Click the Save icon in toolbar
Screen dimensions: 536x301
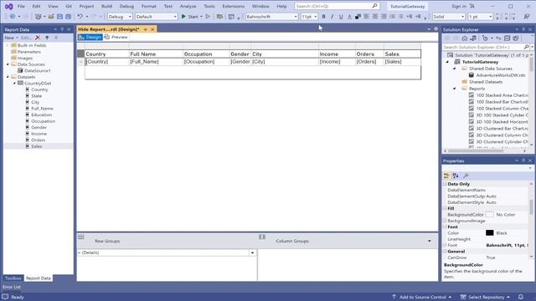coord(59,17)
